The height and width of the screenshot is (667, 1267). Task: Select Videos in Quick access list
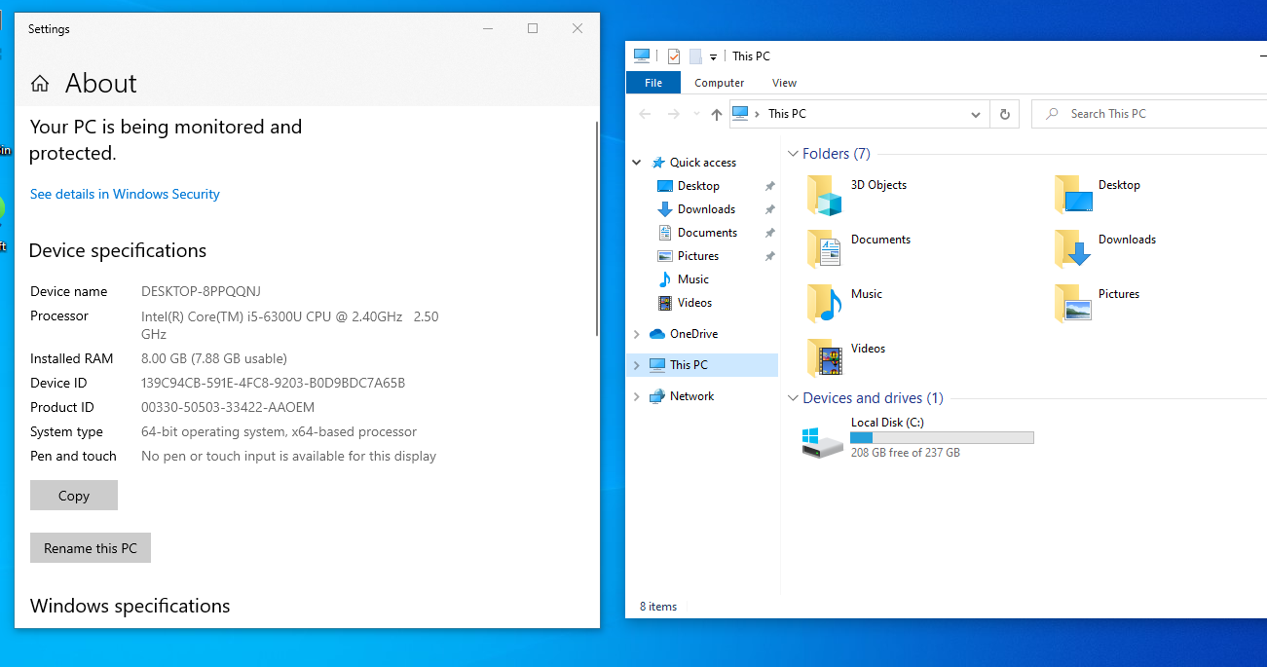click(x=694, y=303)
